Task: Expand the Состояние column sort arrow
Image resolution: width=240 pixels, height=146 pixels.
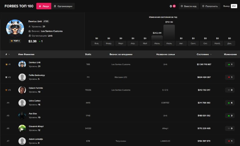Action: (x=211, y=55)
